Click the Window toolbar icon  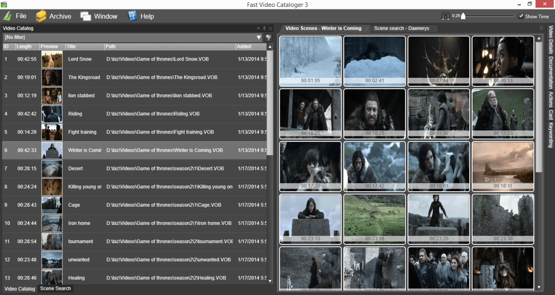pos(85,16)
